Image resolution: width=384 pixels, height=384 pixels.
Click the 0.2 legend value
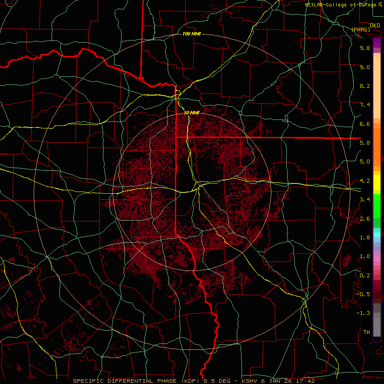365,276
